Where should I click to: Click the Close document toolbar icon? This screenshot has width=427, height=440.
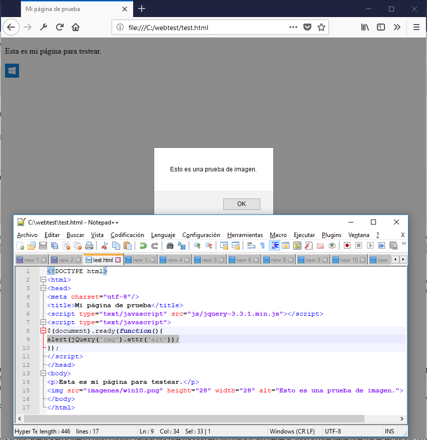click(66, 246)
